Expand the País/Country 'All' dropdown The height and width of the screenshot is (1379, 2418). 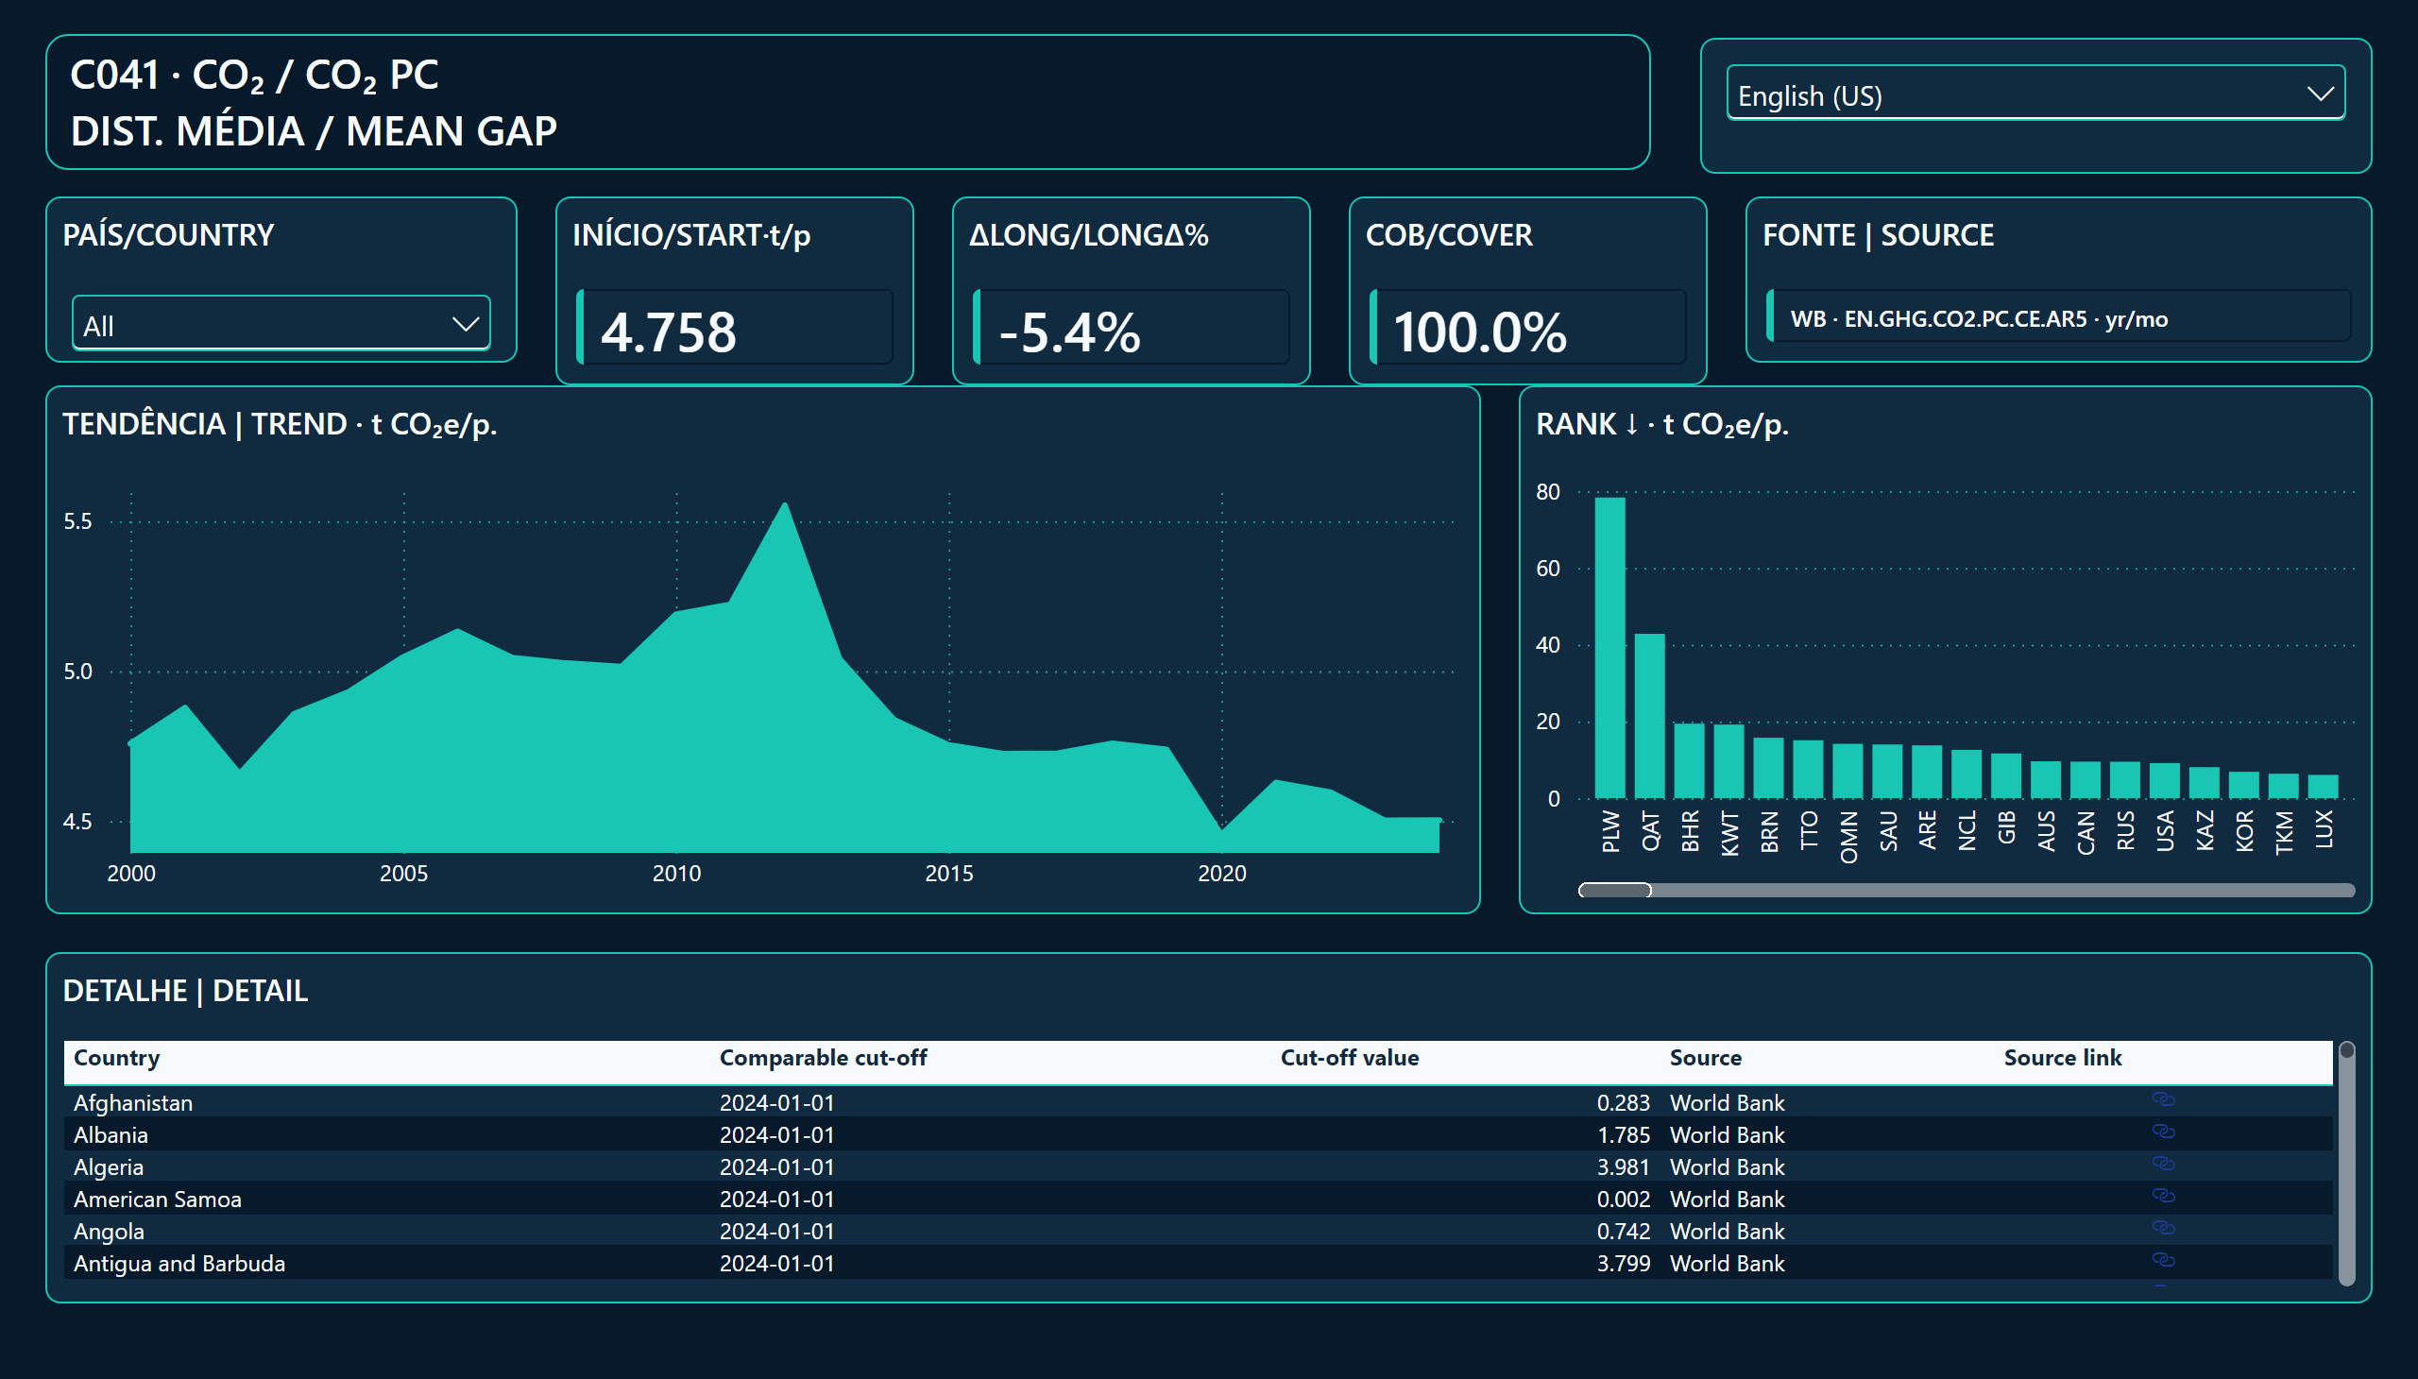click(x=281, y=325)
